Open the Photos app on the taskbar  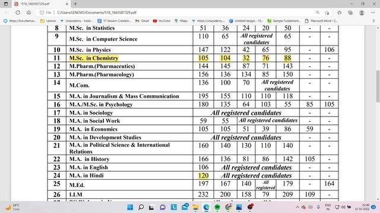239,207
